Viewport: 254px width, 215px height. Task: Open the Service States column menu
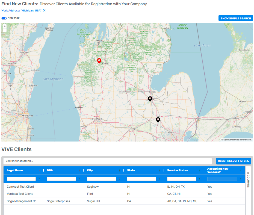[x=200, y=170]
